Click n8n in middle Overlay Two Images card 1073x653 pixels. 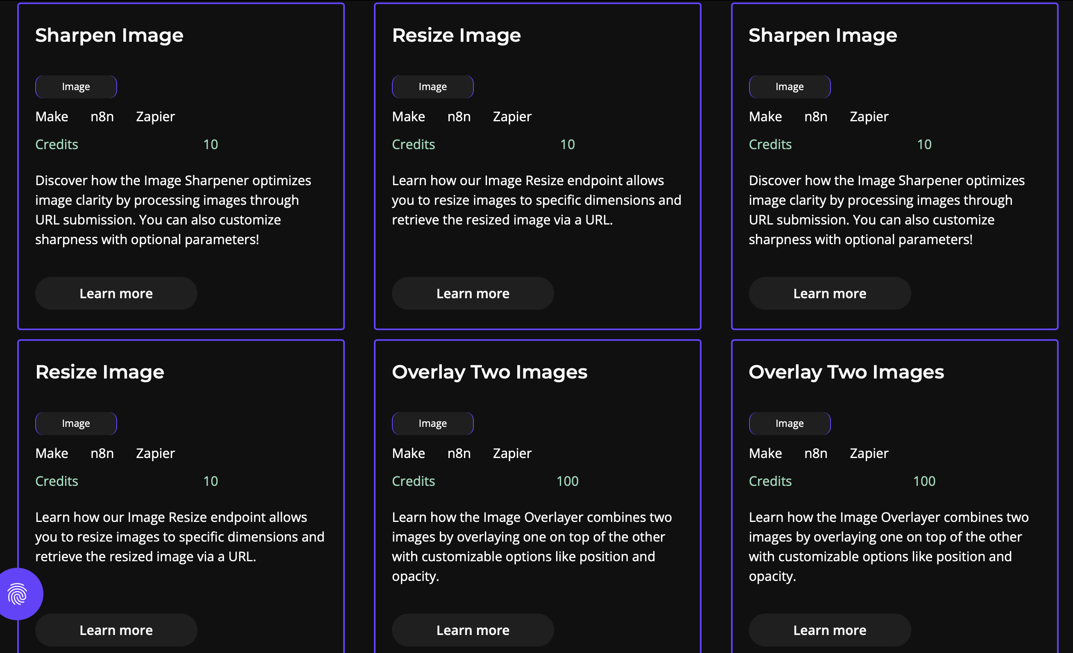coord(459,453)
